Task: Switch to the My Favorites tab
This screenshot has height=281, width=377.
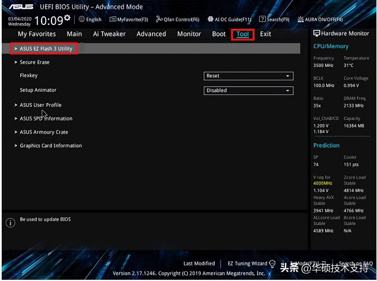Action: click(x=37, y=34)
